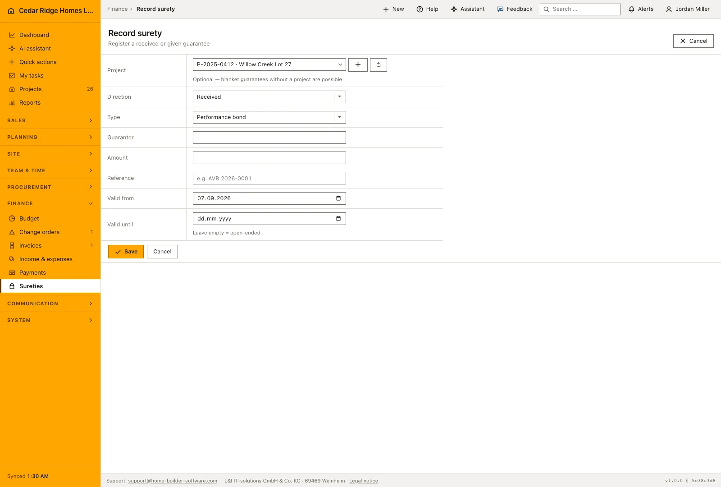721x487 pixels.
Task: Open the Direction dropdown
Action: pos(269,97)
